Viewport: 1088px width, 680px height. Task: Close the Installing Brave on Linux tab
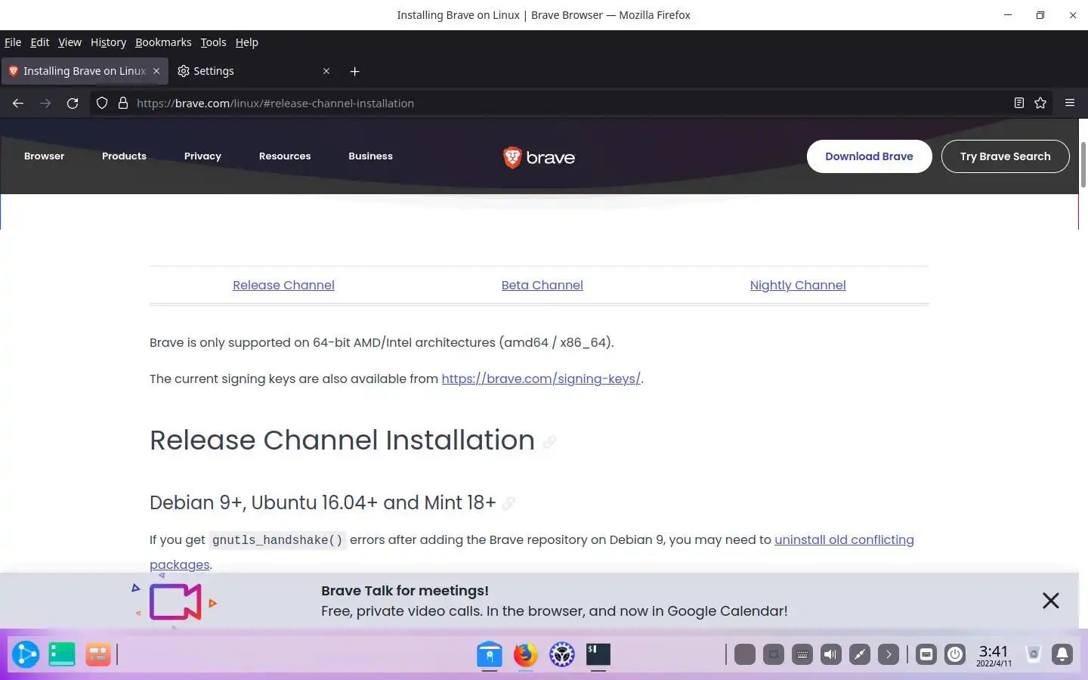coord(156,71)
